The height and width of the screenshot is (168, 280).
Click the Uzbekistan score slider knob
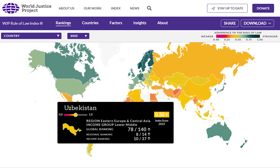75,115
